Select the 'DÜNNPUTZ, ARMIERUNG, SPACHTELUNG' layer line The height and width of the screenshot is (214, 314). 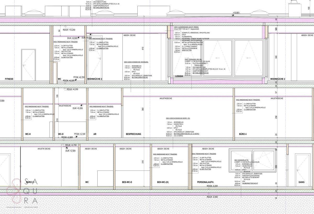196,33
